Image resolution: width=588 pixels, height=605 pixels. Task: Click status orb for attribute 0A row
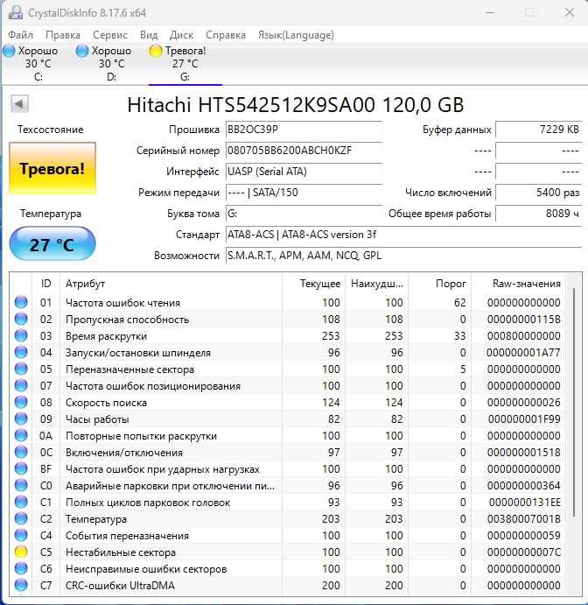coord(21,435)
